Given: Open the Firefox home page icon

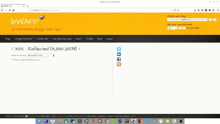Looking at the screenshot, I should point(13,10).
